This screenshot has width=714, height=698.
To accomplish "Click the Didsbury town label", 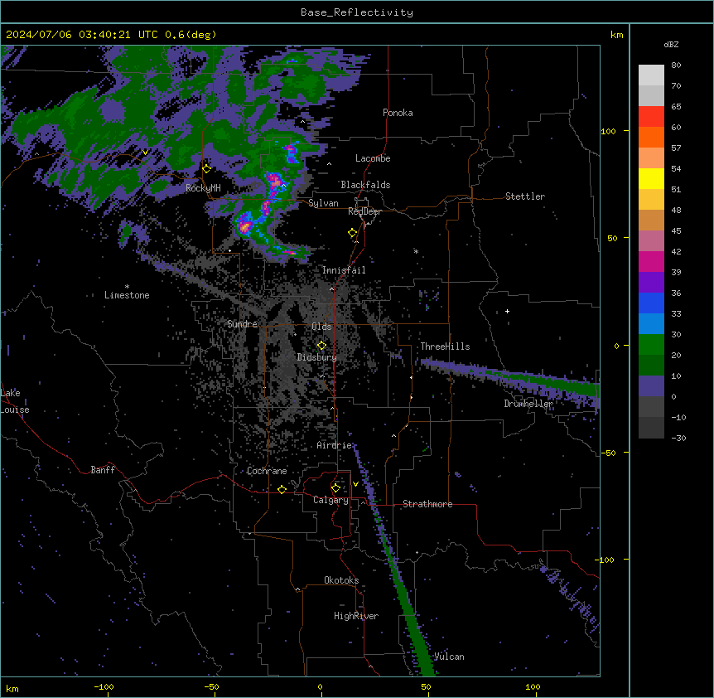I will point(317,357).
